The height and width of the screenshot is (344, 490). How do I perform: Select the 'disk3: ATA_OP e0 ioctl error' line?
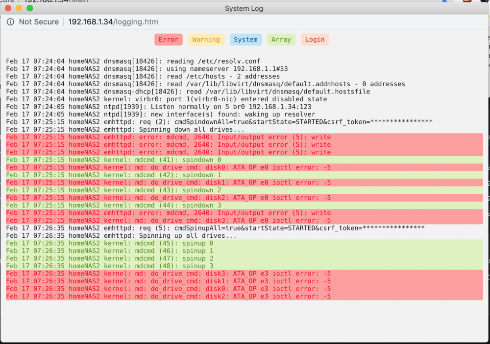pos(245,220)
